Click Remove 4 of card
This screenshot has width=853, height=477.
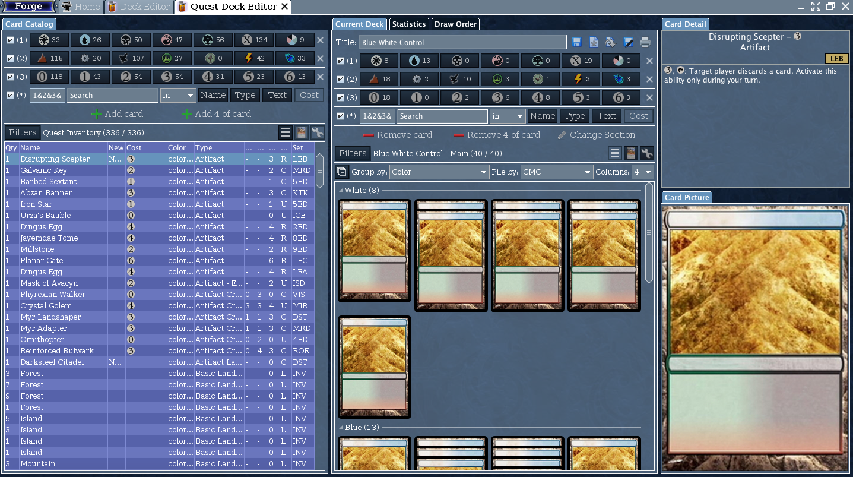coord(496,135)
